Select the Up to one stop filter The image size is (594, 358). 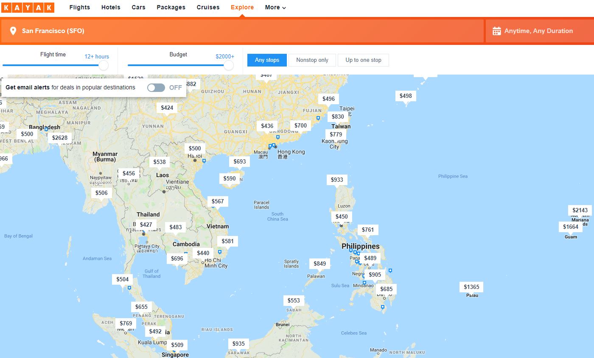(x=363, y=60)
